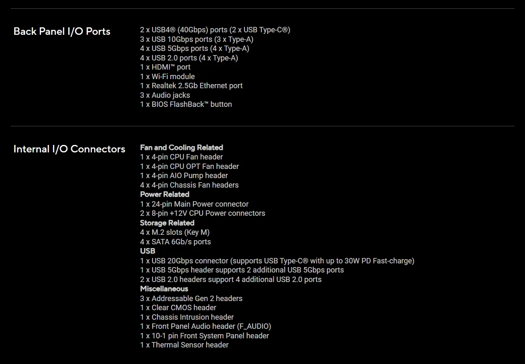Click the USB4 40Gbps ports line

coord(215,30)
